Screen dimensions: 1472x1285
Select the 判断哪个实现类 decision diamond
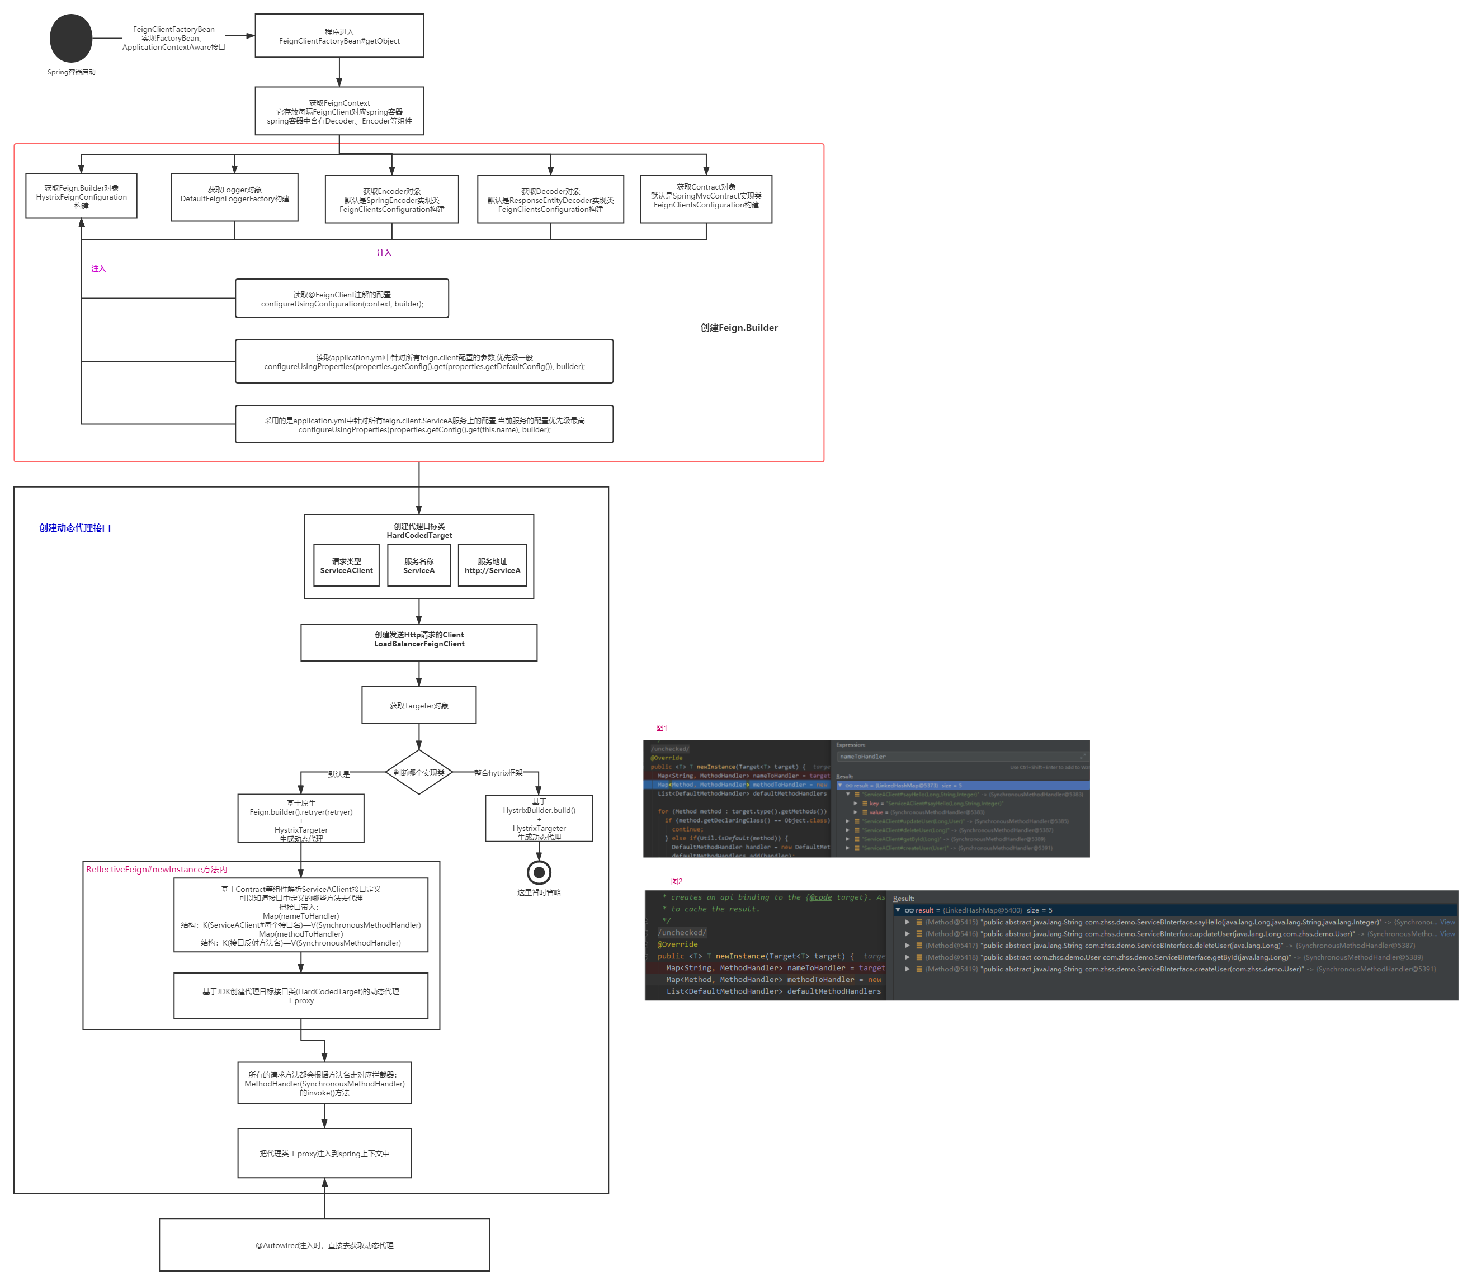(419, 772)
